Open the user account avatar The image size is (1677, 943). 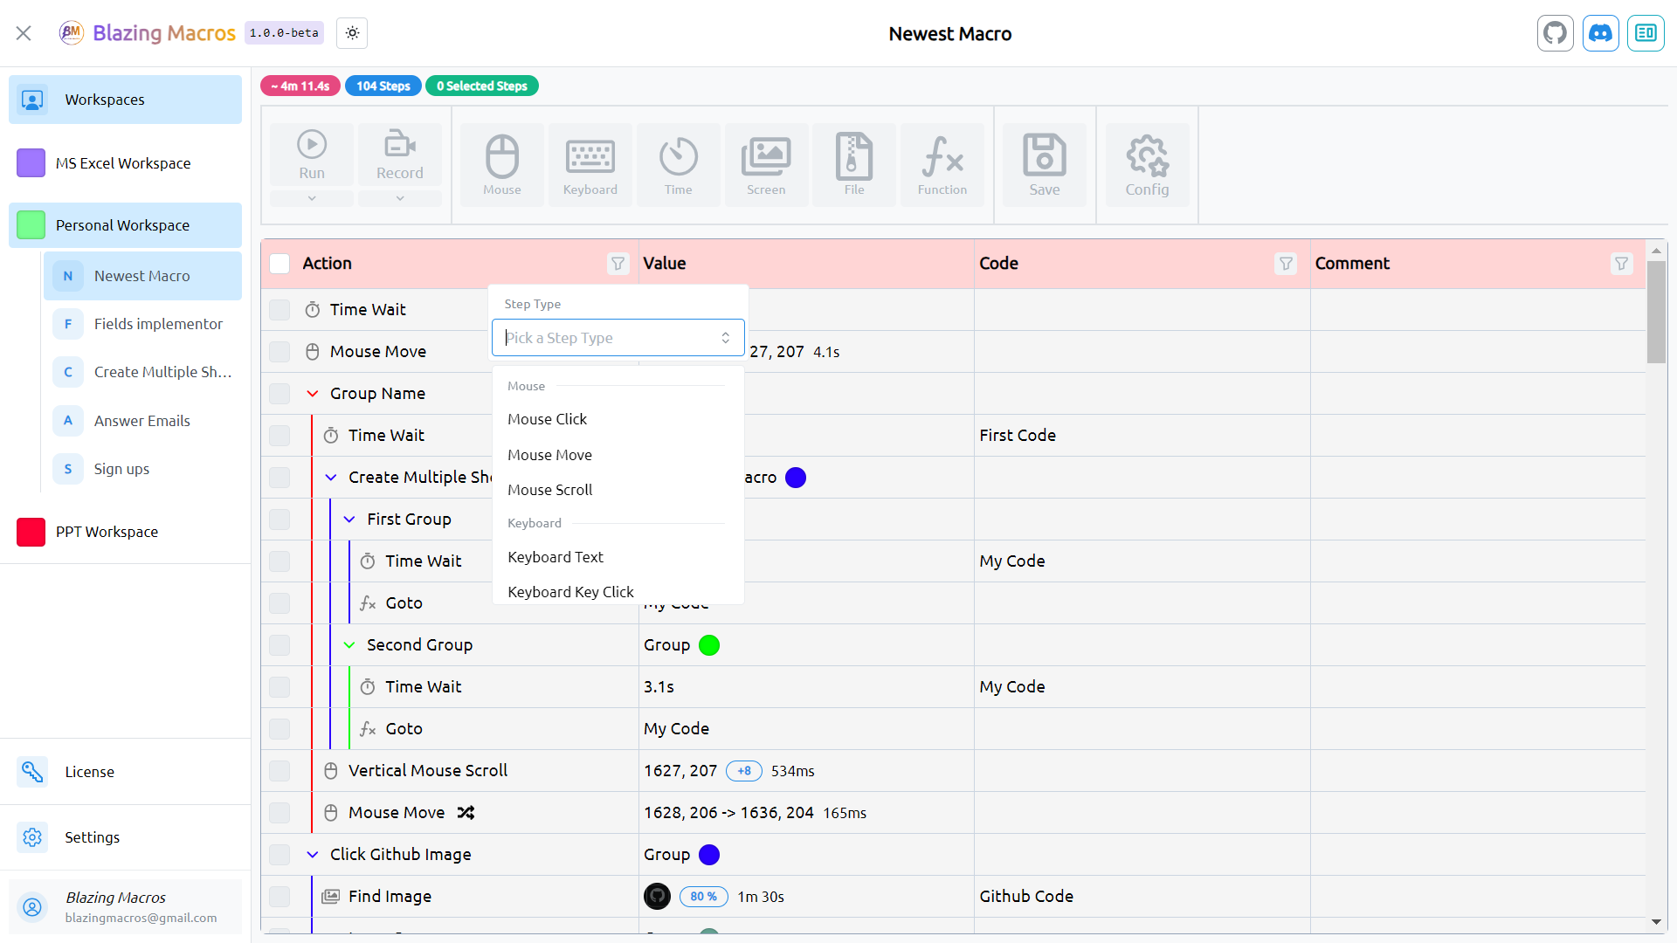[32, 907]
